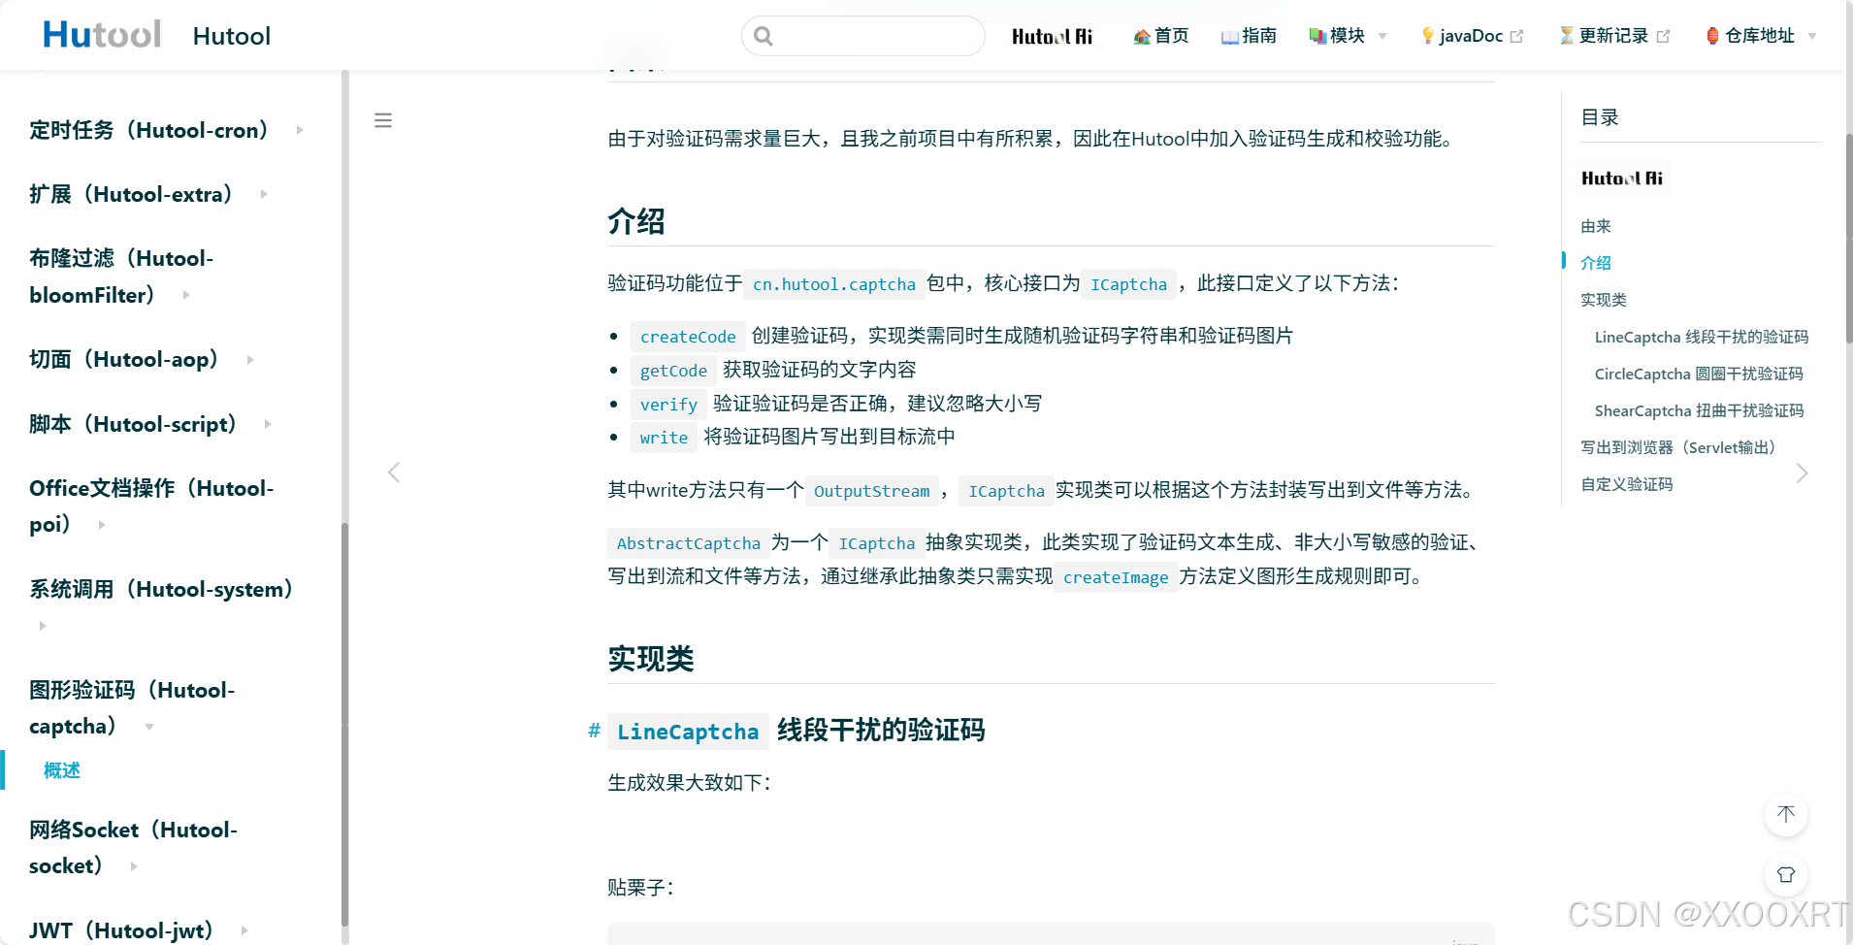Click the cn.hutool.captcha code text
1853x945 pixels.
[x=834, y=284]
